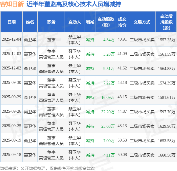Select the 2025-12-04 date cell
This screenshot has height=171, width=177.
pos(12,39)
